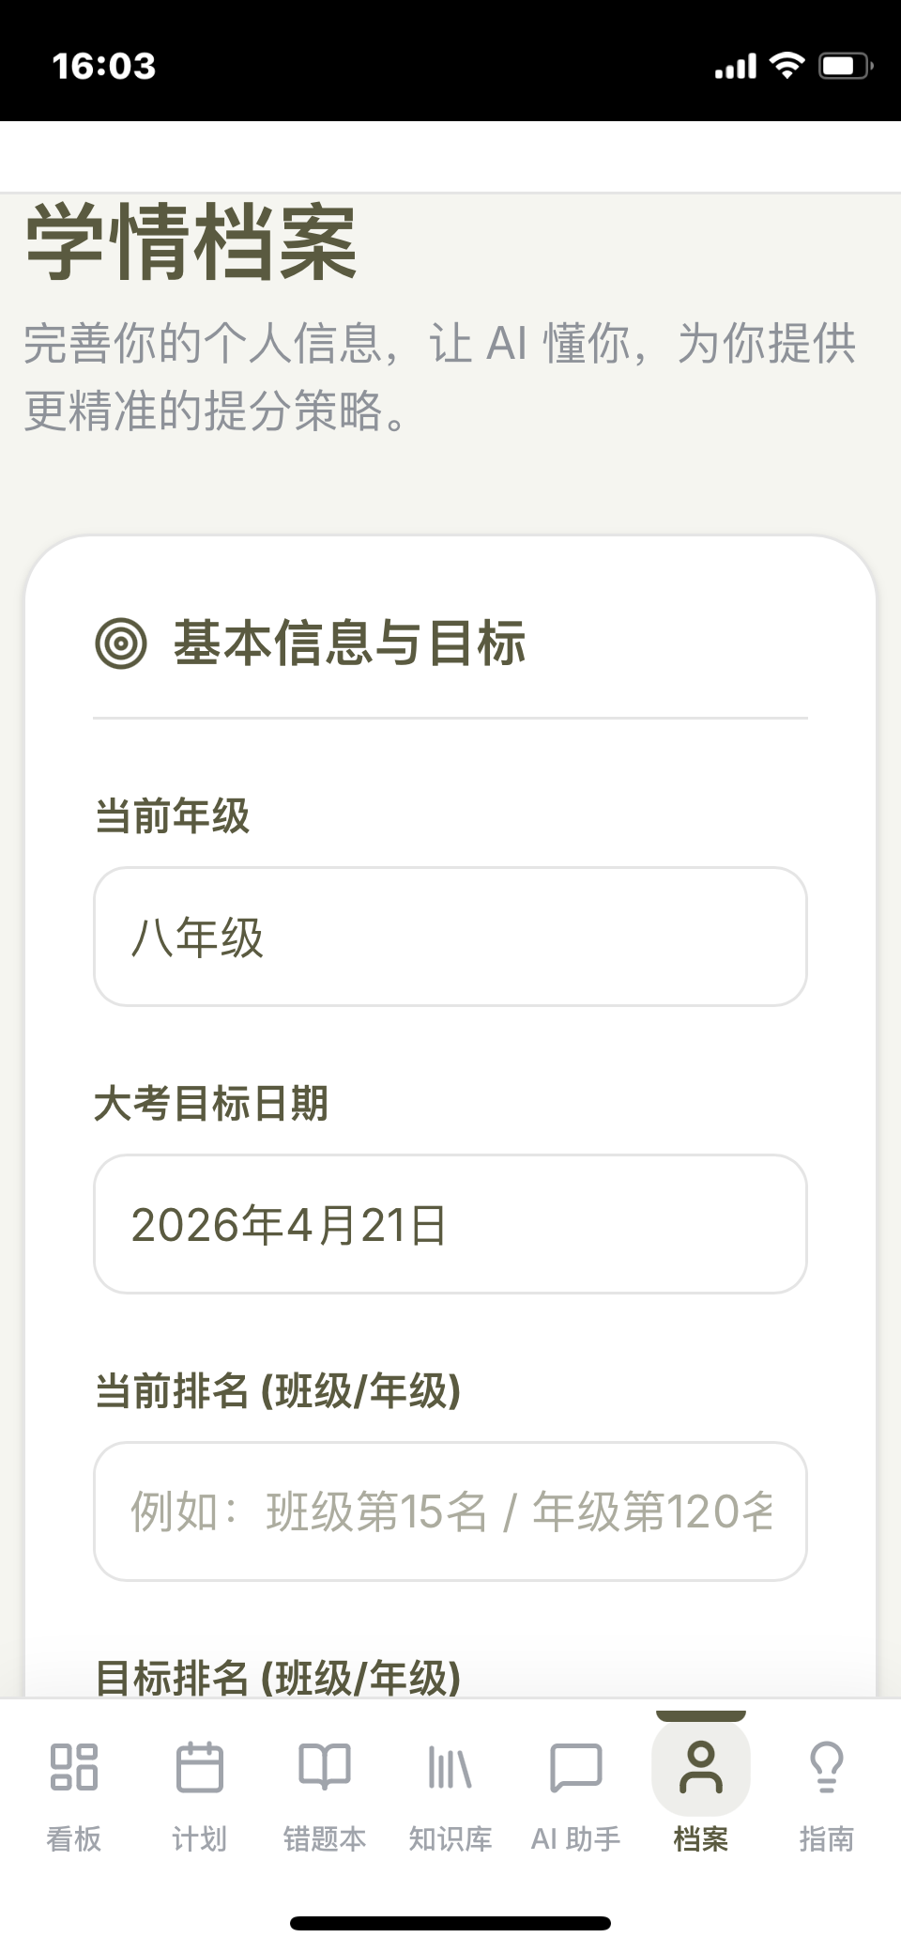This screenshot has height=1953, width=901.
Task: Tap the cellular signal bars icon
Action: (735, 67)
